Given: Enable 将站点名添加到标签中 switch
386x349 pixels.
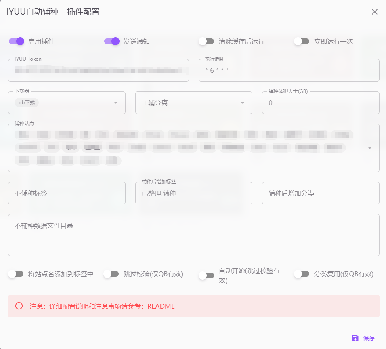Looking at the screenshot, I should point(17,274).
